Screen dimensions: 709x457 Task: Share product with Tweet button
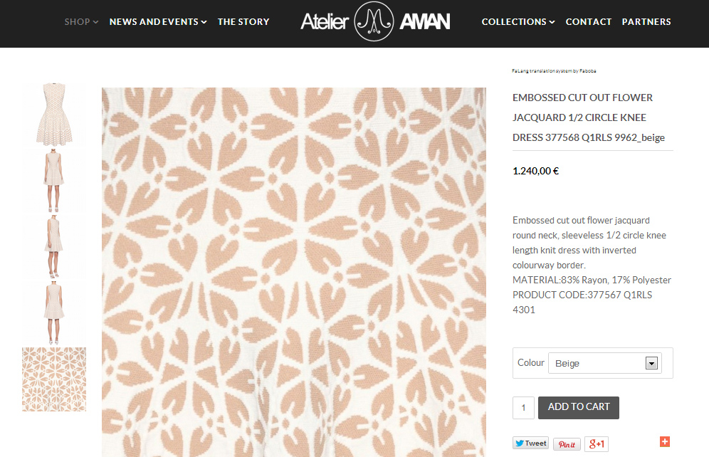pyautogui.click(x=530, y=443)
